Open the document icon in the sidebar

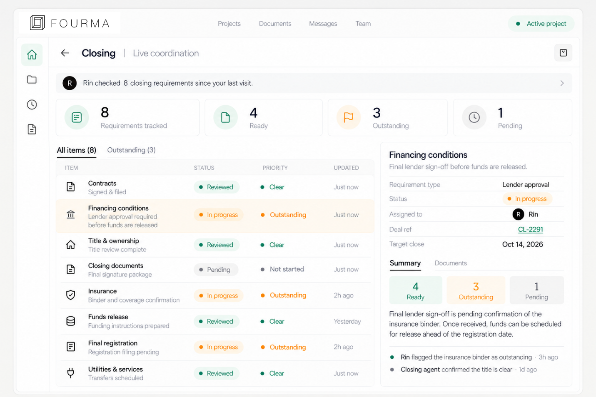(32, 129)
